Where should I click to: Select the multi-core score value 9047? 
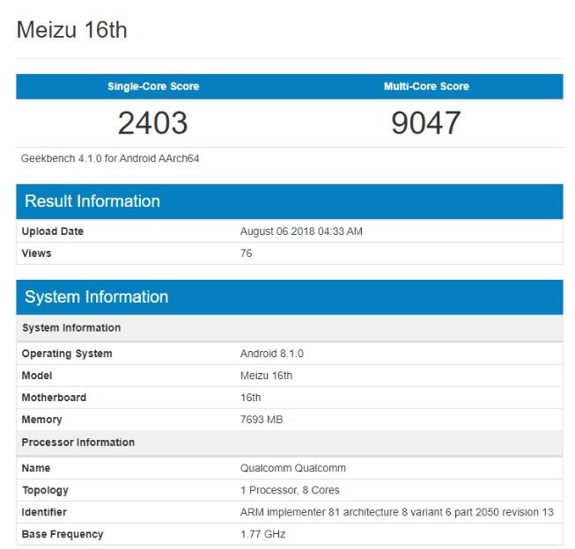[426, 123]
